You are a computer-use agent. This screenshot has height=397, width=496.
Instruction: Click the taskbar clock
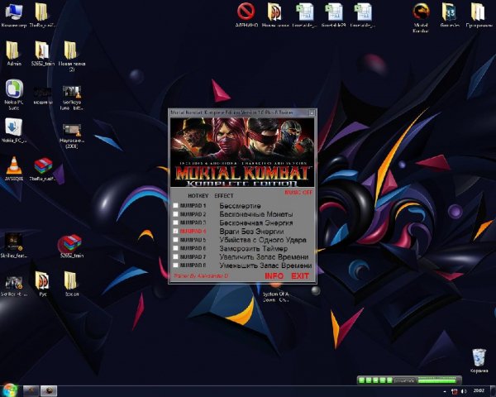click(479, 390)
